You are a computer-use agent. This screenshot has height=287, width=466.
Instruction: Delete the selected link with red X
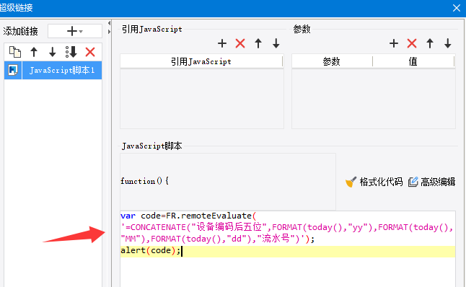click(x=90, y=52)
